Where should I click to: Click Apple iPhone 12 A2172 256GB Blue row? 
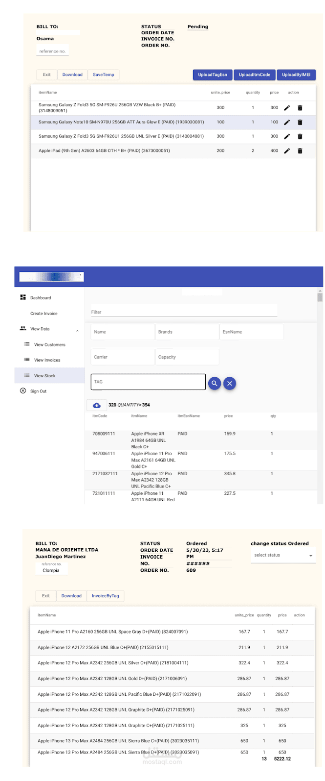click(x=173, y=648)
